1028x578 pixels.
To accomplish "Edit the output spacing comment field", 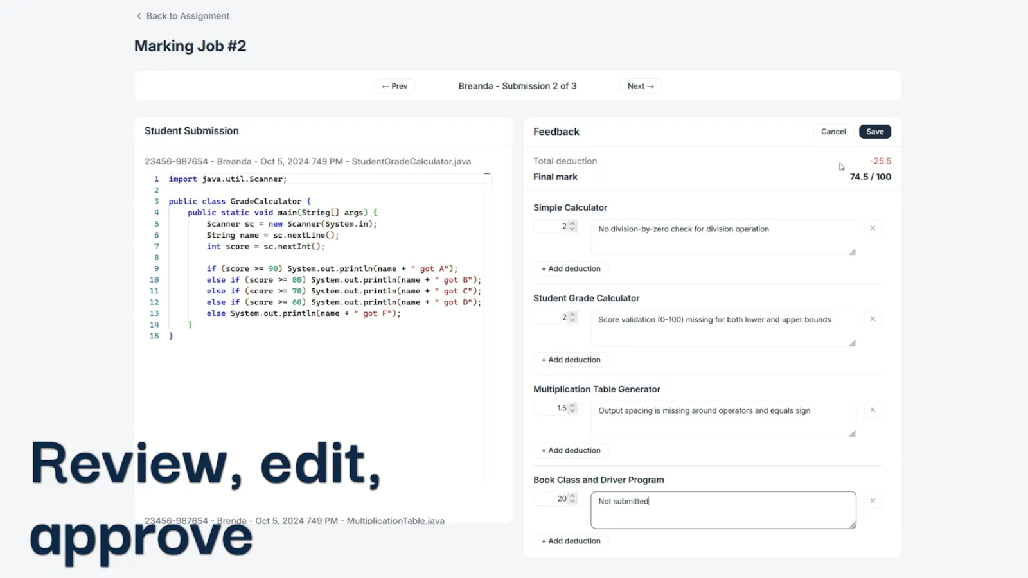I will click(723, 419).
